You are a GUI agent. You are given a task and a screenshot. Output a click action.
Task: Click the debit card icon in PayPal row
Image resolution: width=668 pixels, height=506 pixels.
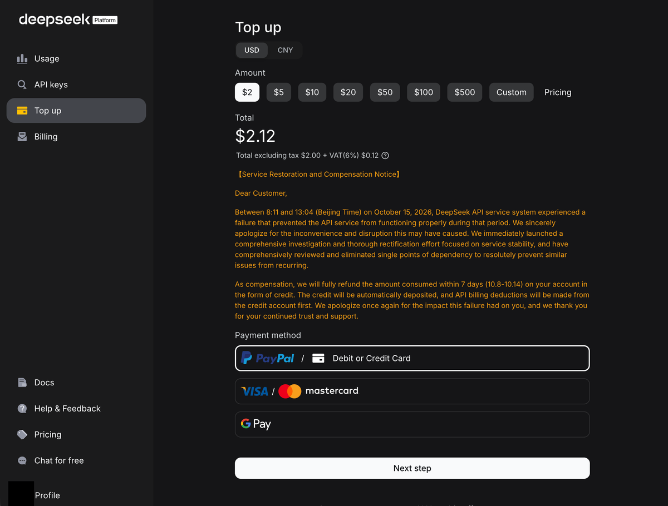coord(318,359)
